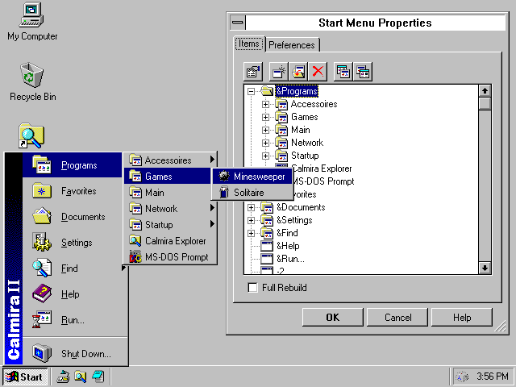Image resolution: width=516 pixels, height=387 pixels.
Task: Click the cyan computer icon on the taskbar
Action: point(98,377)
